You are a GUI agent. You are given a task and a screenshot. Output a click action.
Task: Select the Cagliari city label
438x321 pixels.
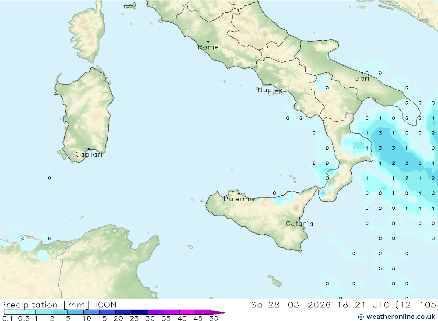[x=89, y=155]
